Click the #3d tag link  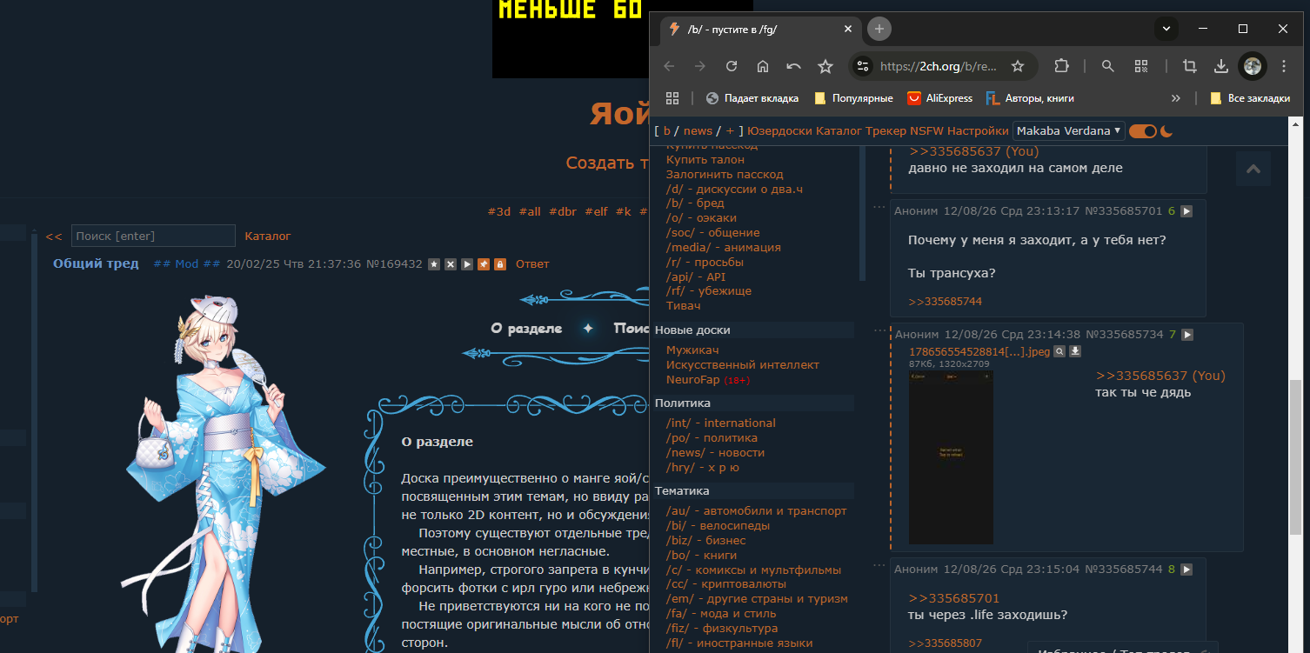pyautogui.click(x=499, y=211)
